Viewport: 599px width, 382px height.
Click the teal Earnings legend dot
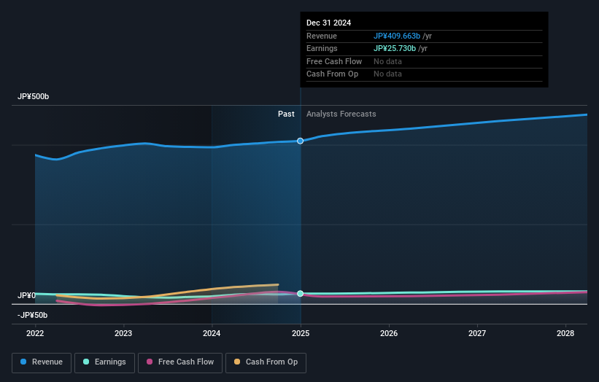click(x=86, y=362)
